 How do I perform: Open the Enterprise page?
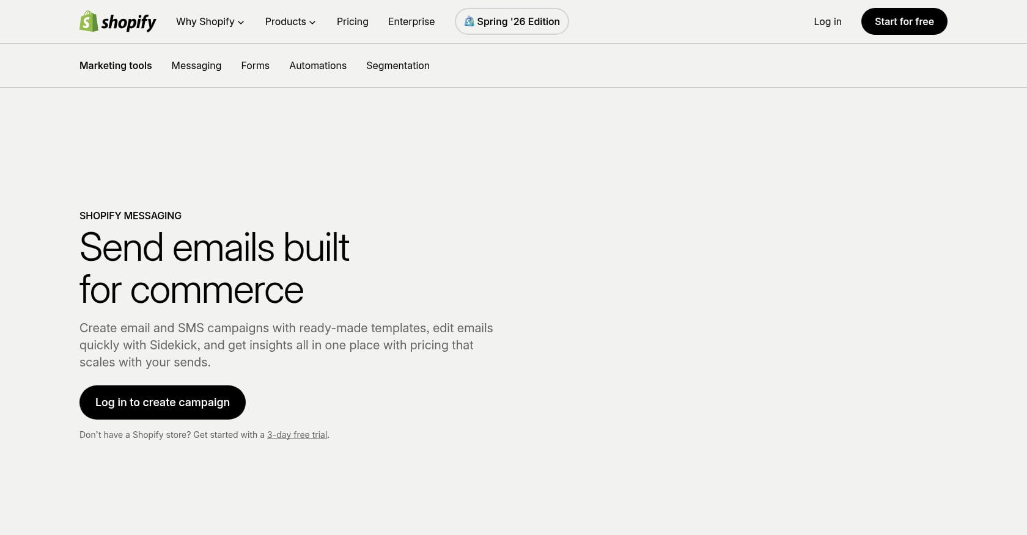411,21
